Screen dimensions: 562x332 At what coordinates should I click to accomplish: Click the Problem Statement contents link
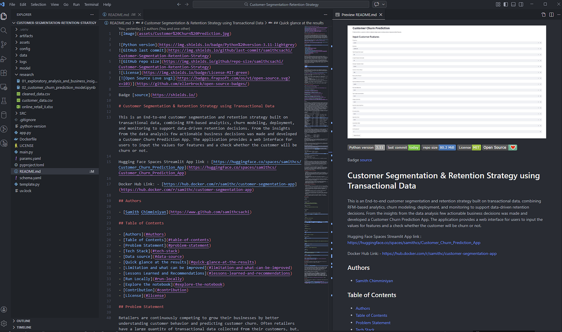[x=373, y=323]
